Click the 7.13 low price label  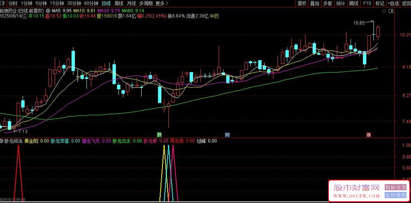click(23, 132)
